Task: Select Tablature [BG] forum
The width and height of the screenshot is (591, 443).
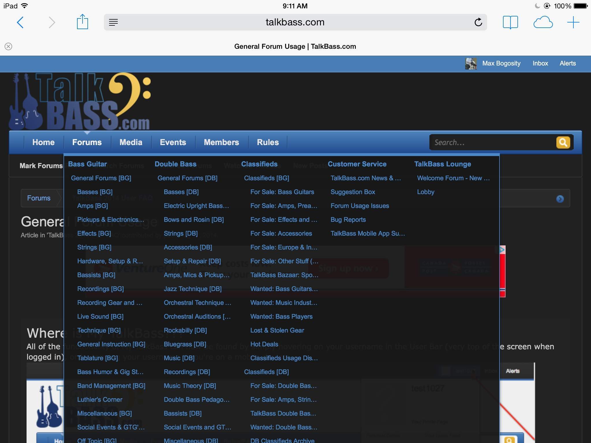Action: [x=98, y=358]
